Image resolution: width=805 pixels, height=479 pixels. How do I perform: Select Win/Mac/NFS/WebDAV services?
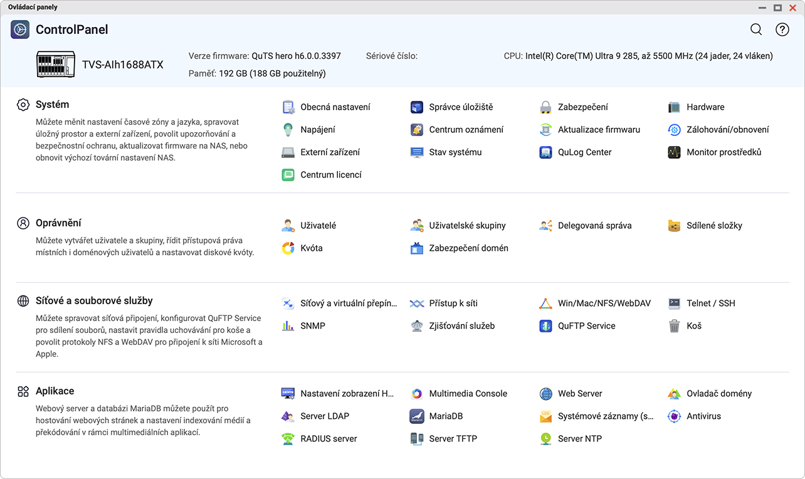[x=604, y=303]
